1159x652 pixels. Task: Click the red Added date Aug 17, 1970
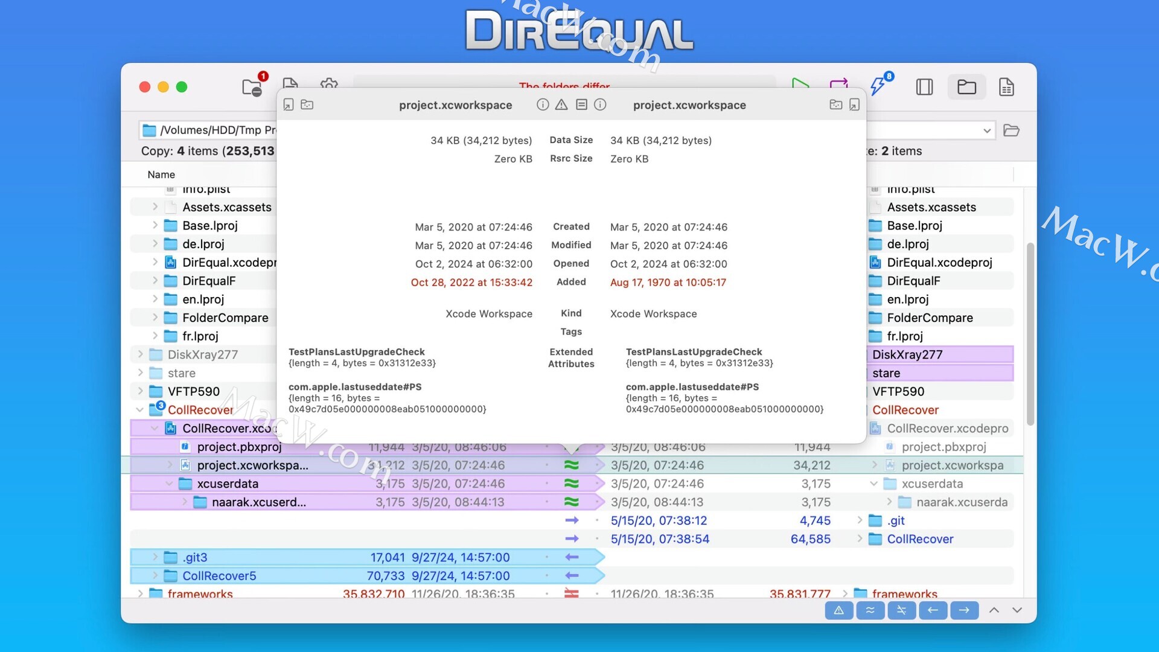668,282
